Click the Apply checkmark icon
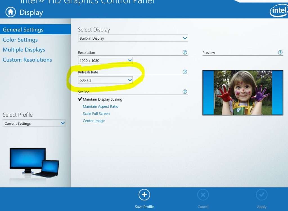Viewport: 288px width, 211px height. point(262,195)
